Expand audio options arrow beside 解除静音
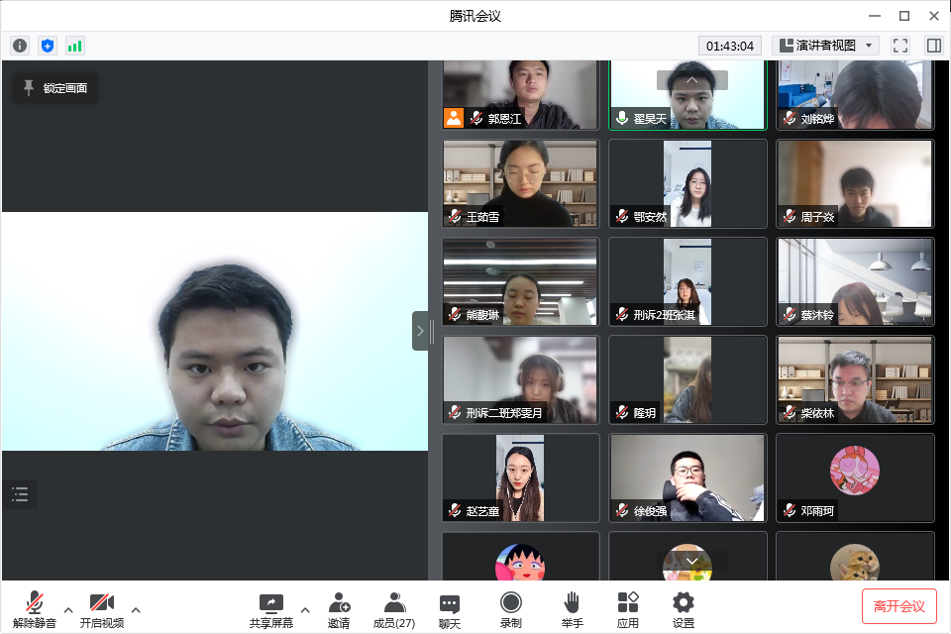The image size is (951, 634). pyautogui.click(x=68, y=610)
